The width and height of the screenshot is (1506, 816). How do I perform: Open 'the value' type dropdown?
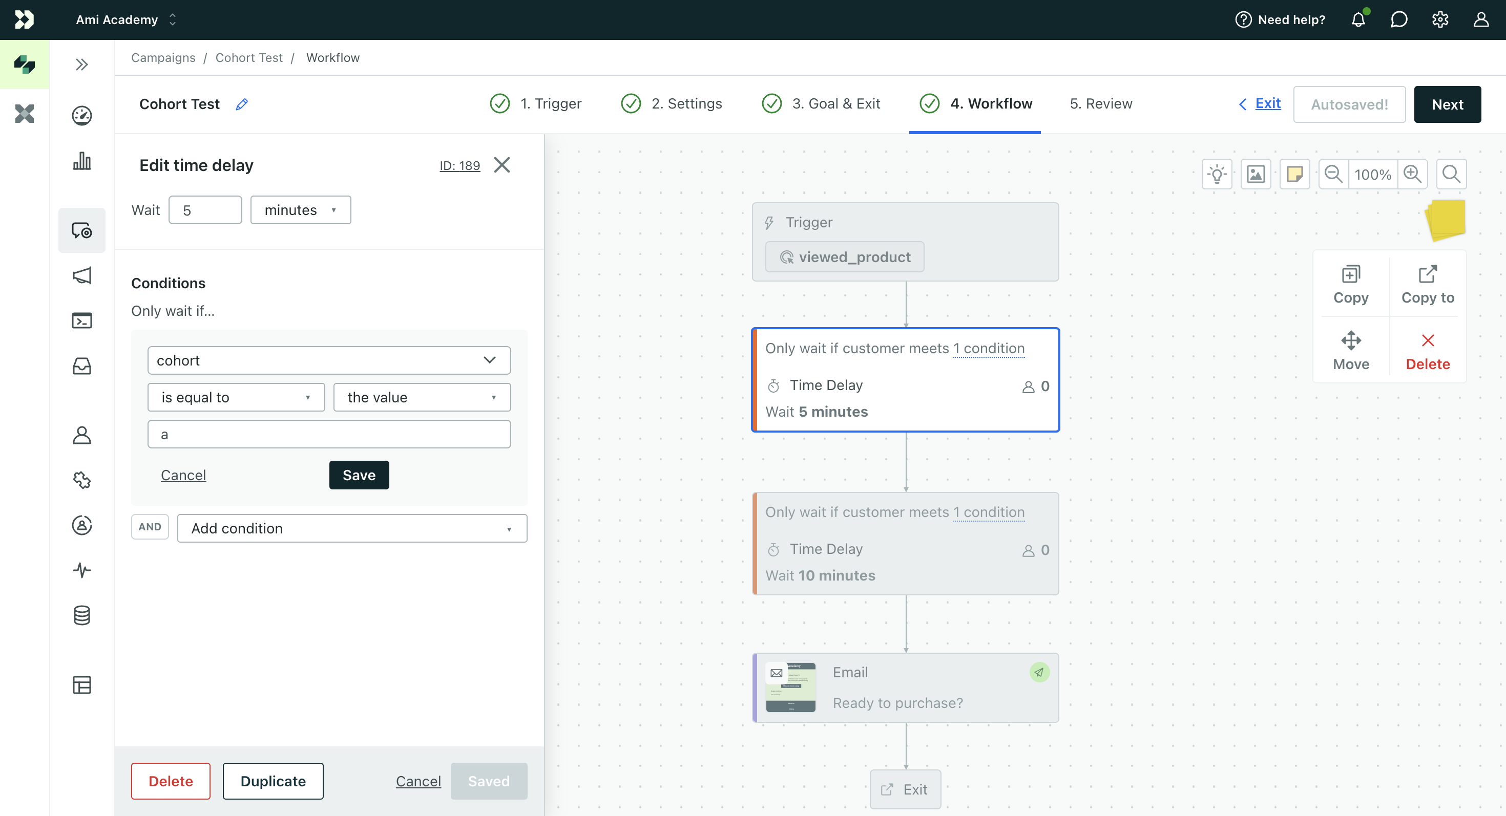tap(422, 397)
